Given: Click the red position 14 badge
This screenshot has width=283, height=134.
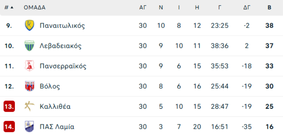Looking at the screenshot, I should pyautogui.click(x=9, y=126).
